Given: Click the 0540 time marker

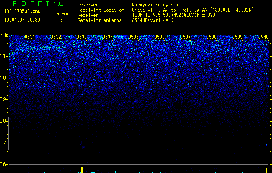Looking at the screenshot, I should tap(263, 37).
